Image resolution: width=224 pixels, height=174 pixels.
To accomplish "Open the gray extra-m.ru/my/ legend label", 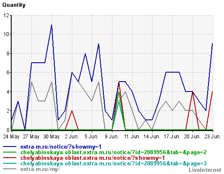I will (40, 169).
